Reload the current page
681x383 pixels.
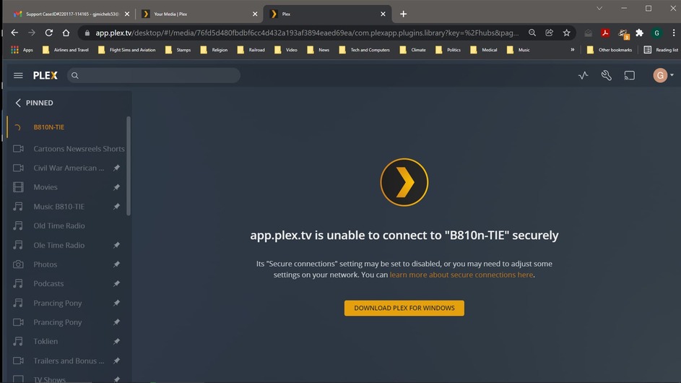48,33
